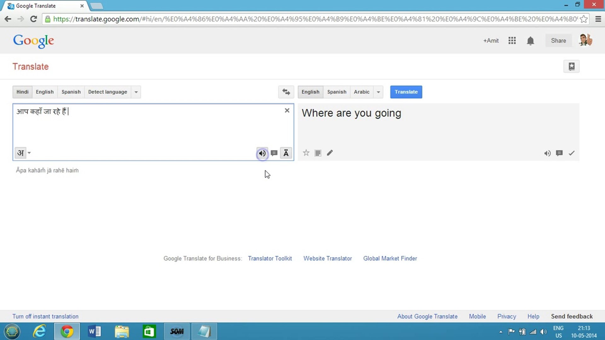Choose Spanish as the target language

pyautogui.click(x=337, y=92)
